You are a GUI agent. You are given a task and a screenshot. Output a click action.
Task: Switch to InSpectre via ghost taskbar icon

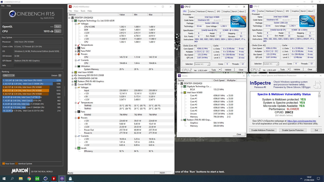(70, 178)
